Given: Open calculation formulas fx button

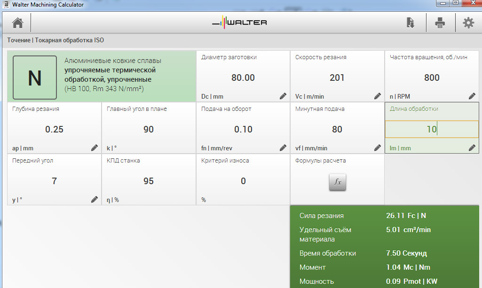Looking at the screenshot, I should click(x=338, y=182).
